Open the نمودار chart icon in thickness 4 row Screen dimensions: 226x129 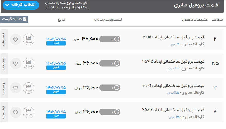[29, 112]
